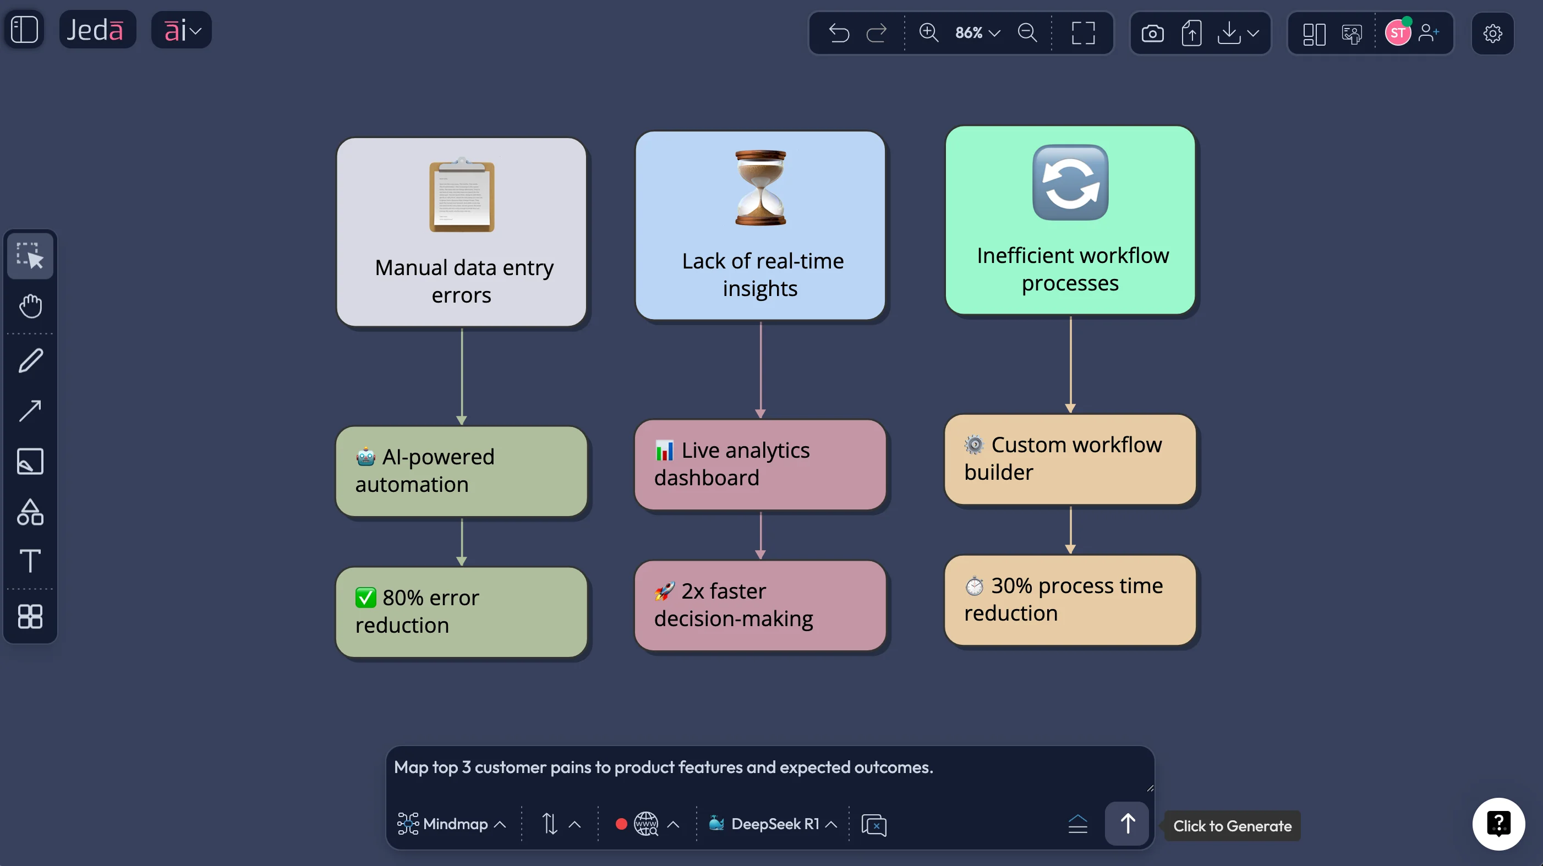Click the Generate arrow button
Screen dimensions: 1543x866
pos(1128,824)
